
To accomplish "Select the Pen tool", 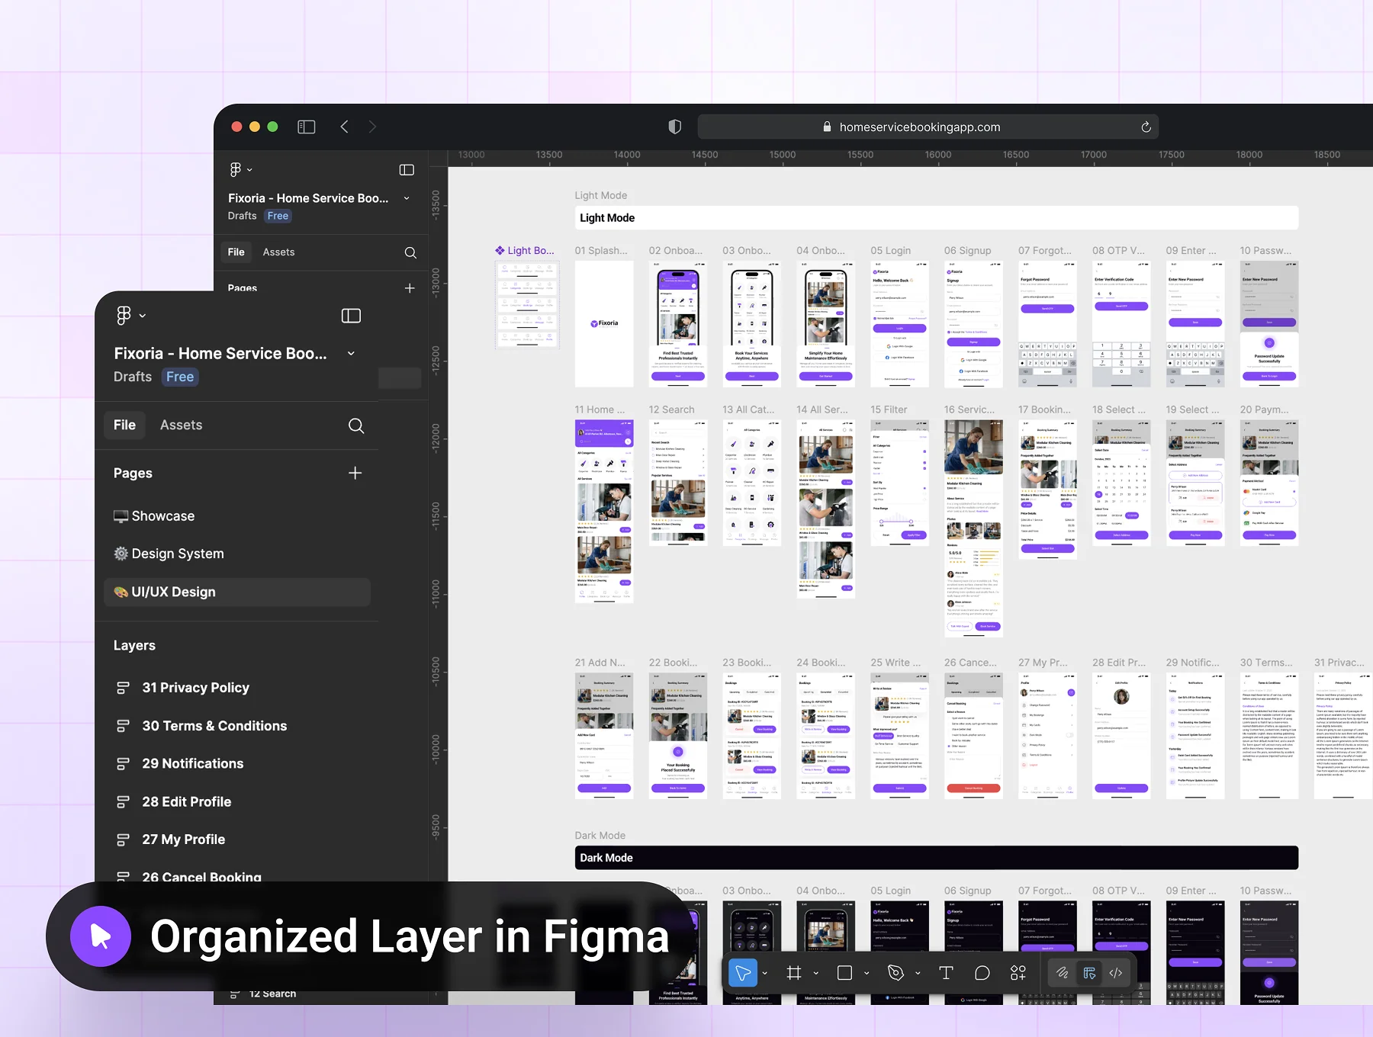I will 896,973.
